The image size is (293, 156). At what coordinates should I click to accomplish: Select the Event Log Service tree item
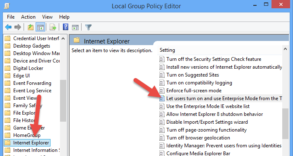tap(32, 91)
